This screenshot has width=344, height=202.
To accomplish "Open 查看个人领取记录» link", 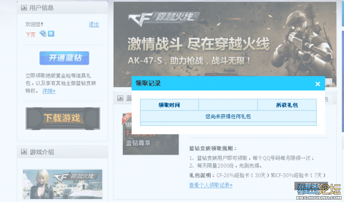I will coord(211,185).
